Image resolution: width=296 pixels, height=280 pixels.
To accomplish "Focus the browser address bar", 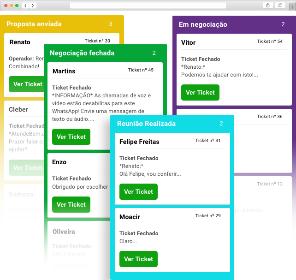I will pos(148,6).
